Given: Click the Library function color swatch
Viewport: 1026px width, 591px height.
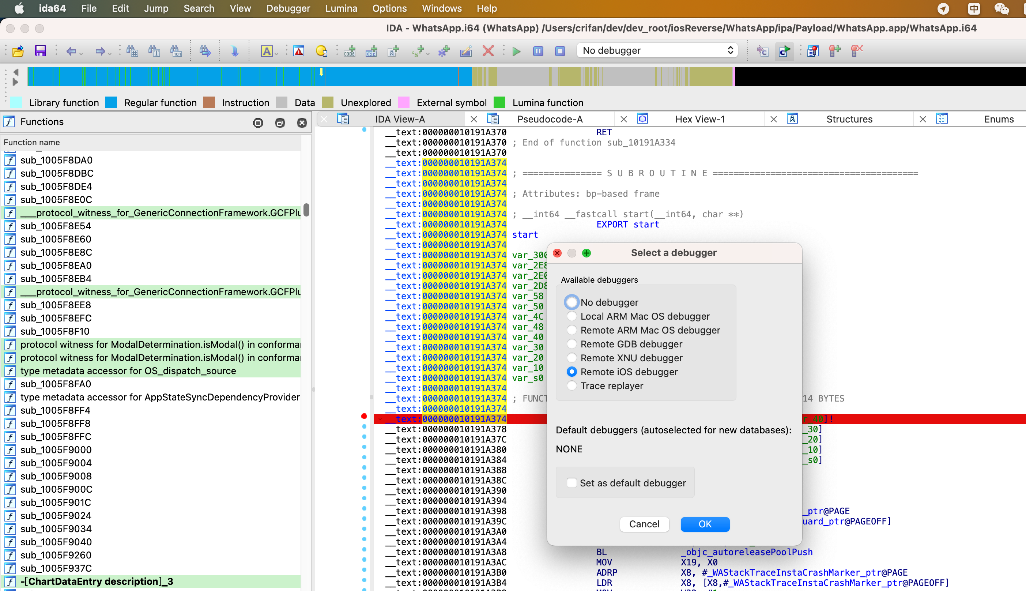Looking at the screenshot, I should click(x=16, y=102).
